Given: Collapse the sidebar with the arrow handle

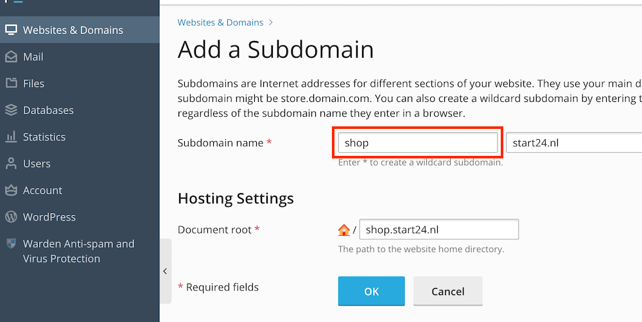Looking at the screenshot, I should (165, 271).
